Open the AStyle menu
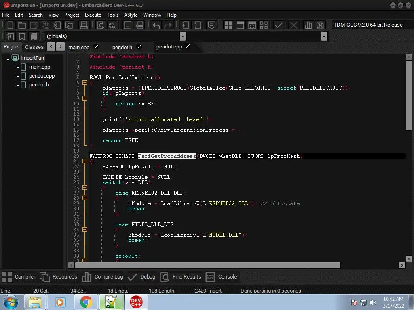414x310 pixels. coord(131,15)
